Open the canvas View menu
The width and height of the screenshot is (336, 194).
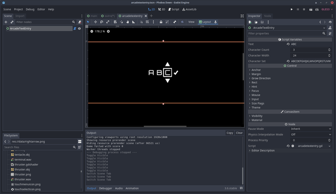point(191,22)
